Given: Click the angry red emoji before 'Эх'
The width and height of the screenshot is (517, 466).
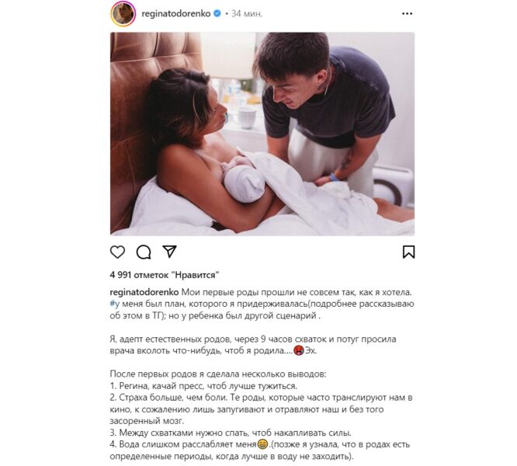Looking at the screenshot, I should click(x=299, y=350).
